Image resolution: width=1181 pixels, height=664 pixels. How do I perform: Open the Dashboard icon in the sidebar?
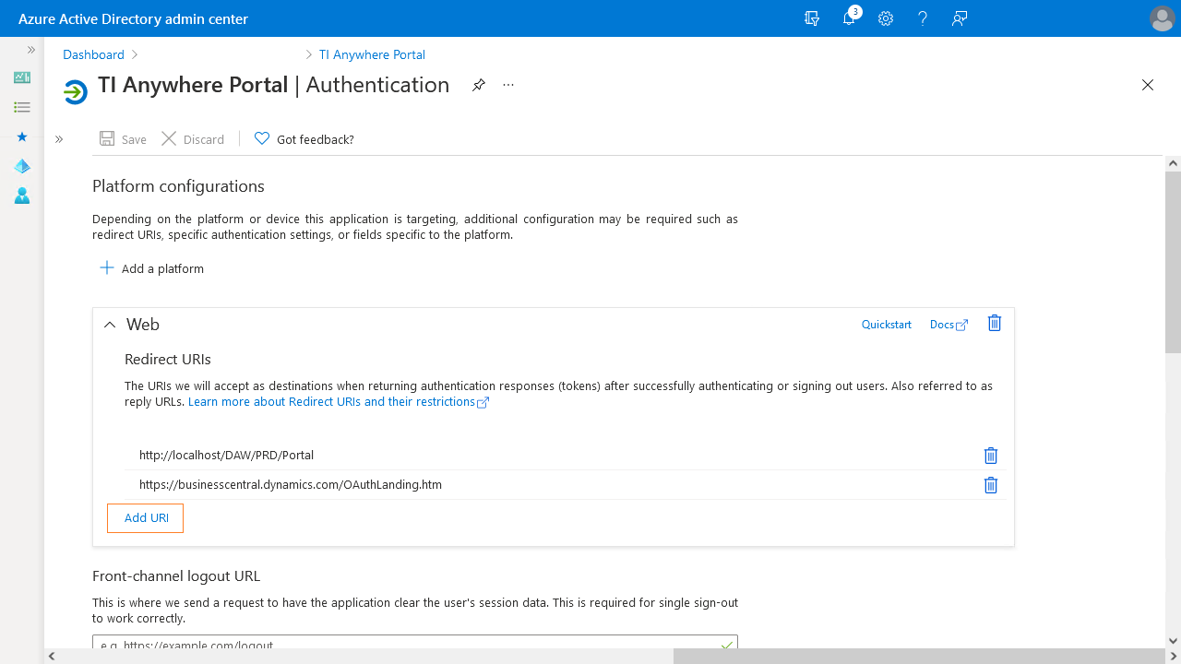[x=22, y=77]
